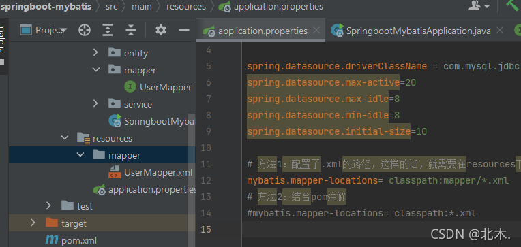The image size is (521, 247).
Task: Click the Build hammer icon
Action: click(513, 5)
